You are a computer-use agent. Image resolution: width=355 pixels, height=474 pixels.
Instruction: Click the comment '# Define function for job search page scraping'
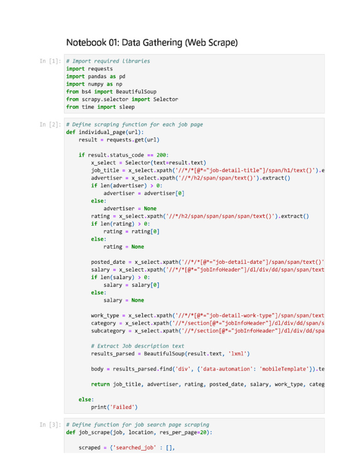(x=138, y=425)
